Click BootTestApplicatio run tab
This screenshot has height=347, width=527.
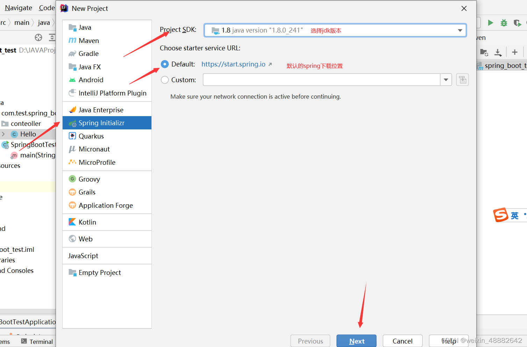pos(28,322)
